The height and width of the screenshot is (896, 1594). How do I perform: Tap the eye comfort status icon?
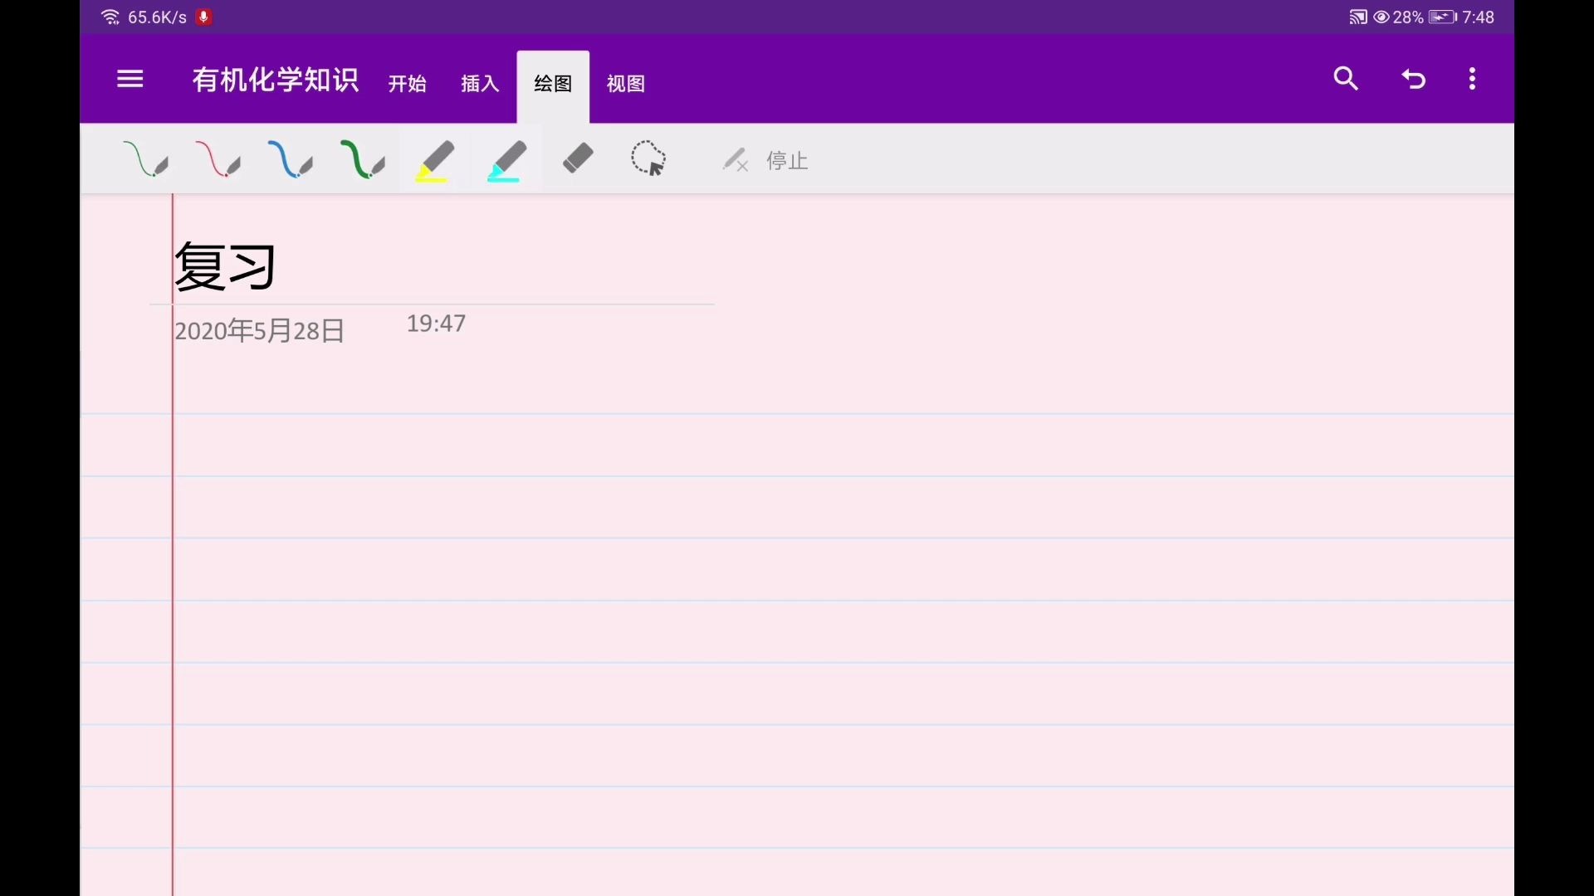1381,17
